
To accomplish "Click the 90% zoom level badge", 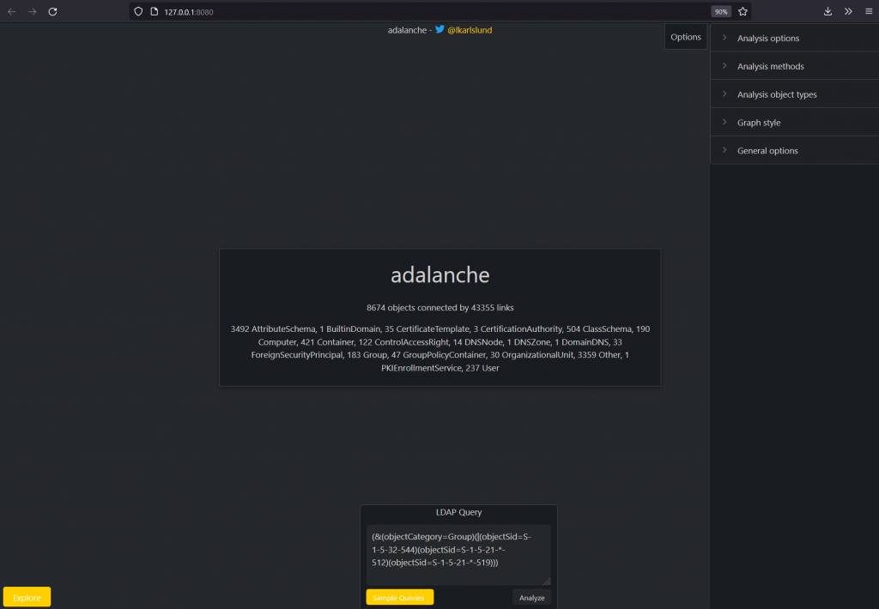I will coord(721,12).
